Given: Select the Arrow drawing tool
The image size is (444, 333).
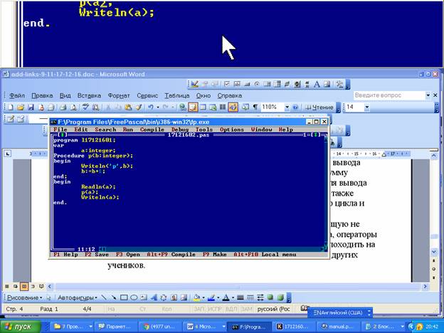Looking at the screenshot, I should (x=114, y=297).
